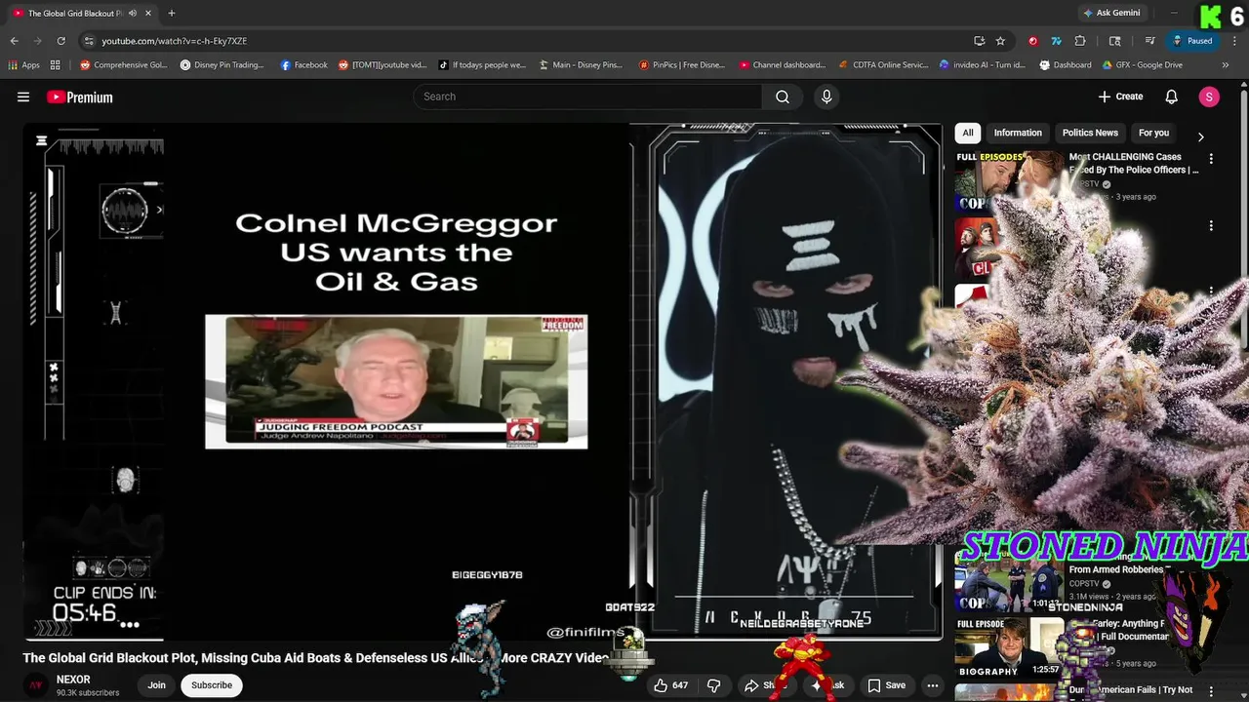Click the install app icon in address bar
This screenshot has width=1249, height=702.
tap(979, 41)
